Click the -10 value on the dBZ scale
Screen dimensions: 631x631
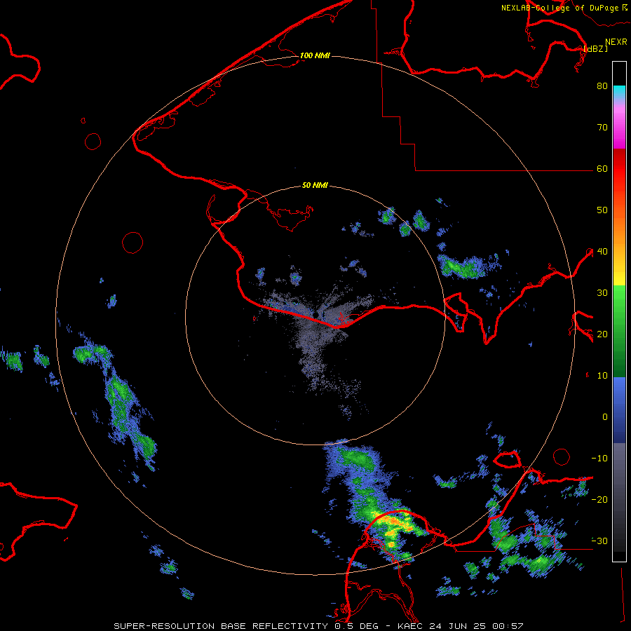click(x=599, y=459)
